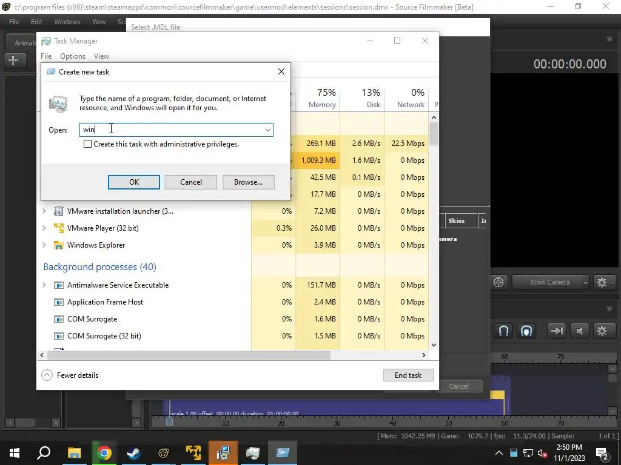Viewport: 621px width, 465px height.
Task: Click viewport target icon beside Work Camera
Action: tap(498, 282)
